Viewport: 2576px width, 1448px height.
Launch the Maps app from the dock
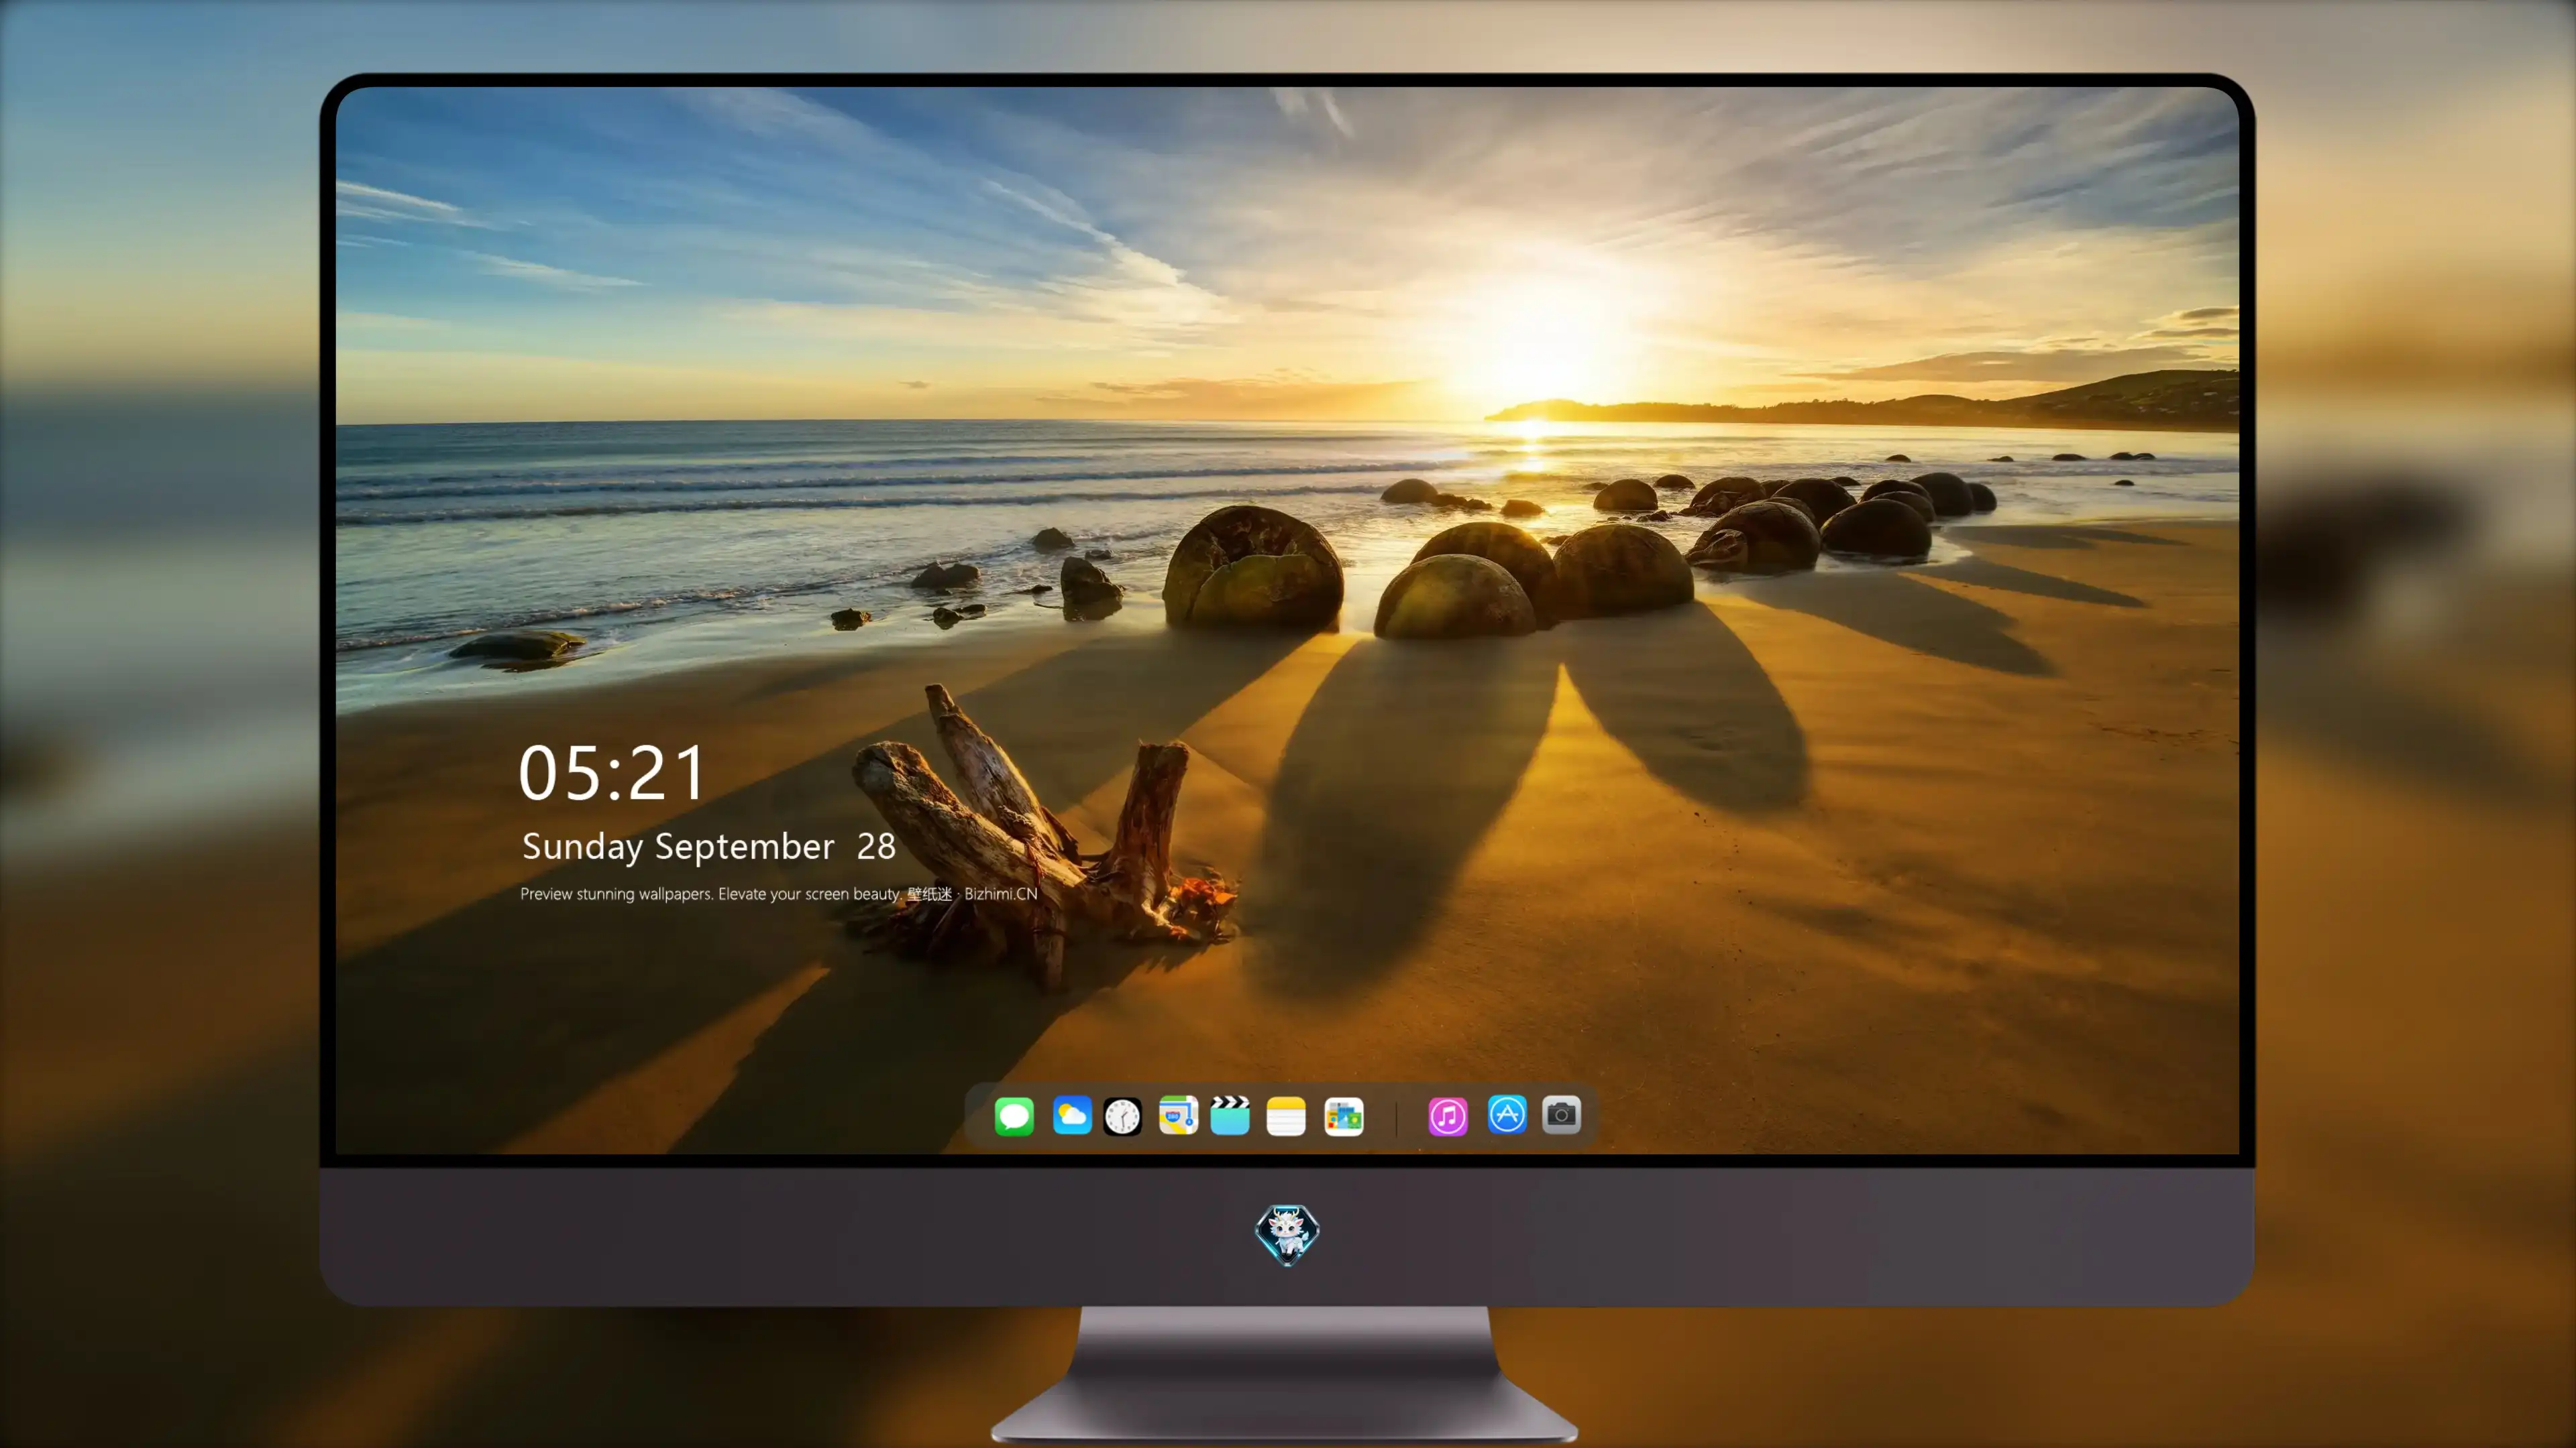pos(1178,1115)
